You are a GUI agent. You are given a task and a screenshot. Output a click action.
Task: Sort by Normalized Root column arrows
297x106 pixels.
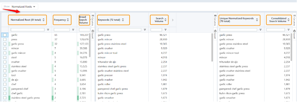44,20
